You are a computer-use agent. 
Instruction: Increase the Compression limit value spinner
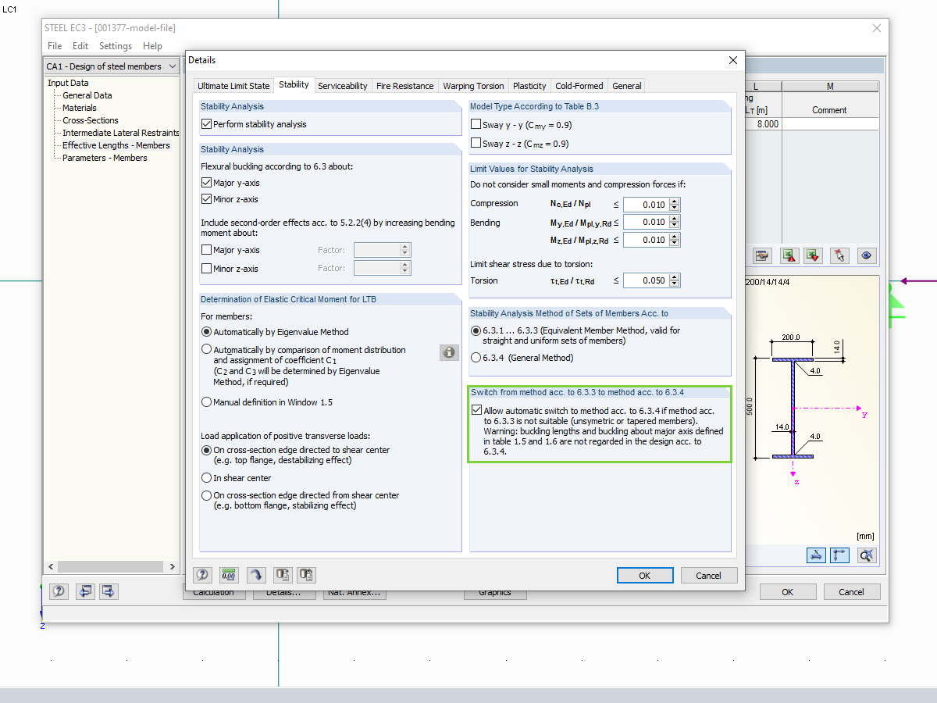click(x=675, y=201)
